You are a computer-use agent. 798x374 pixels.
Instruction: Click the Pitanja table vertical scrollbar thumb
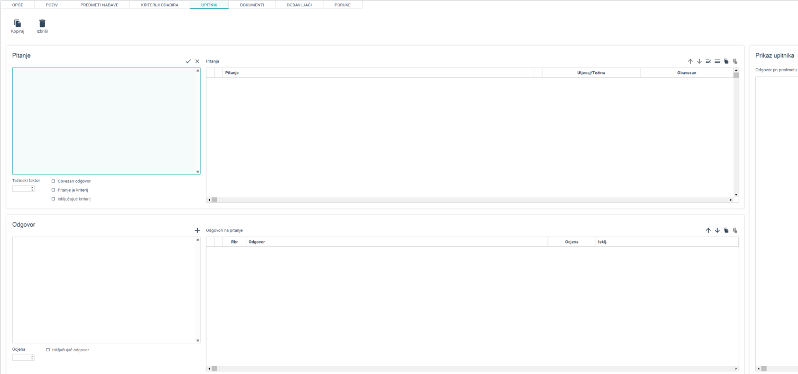pos(736,75)
